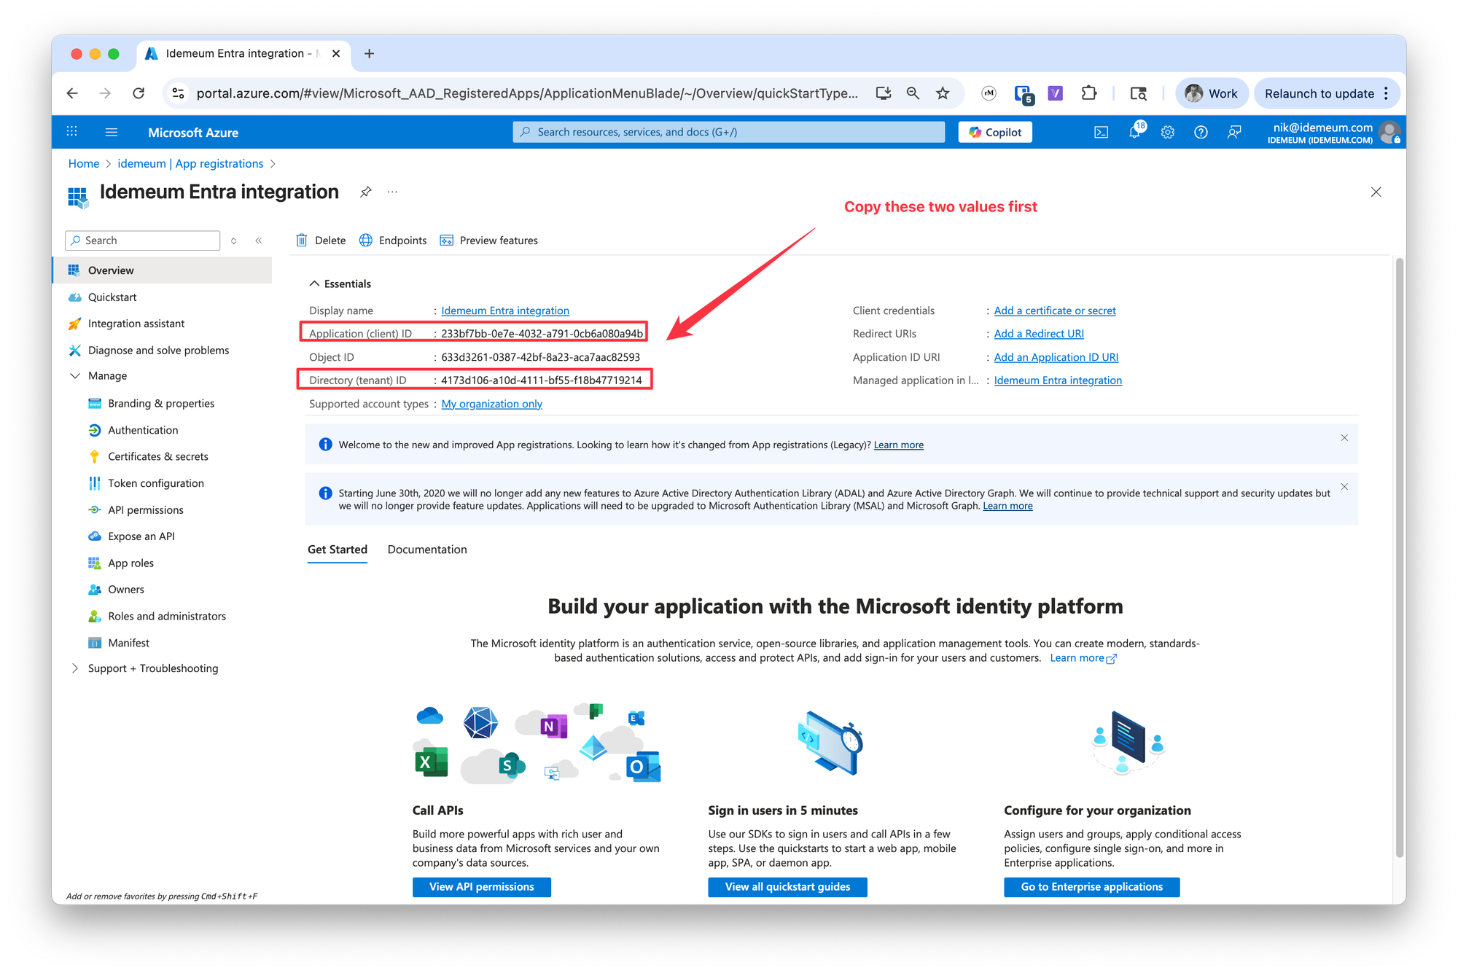1458x973 pixels.
Task: Toggle the expand/collapse all menu groups arrows
Action: (233, 241)
